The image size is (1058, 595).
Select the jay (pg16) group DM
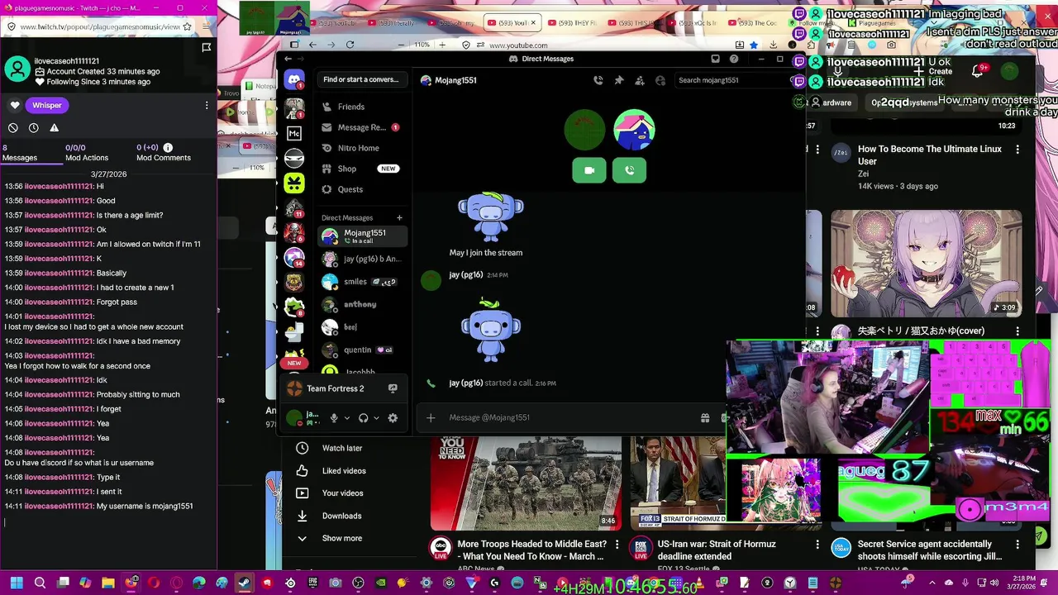[x=363, y=259]
